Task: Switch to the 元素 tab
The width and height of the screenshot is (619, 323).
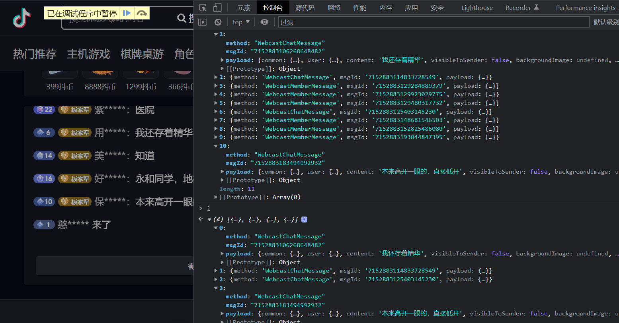Action: (x=244, y=8)
